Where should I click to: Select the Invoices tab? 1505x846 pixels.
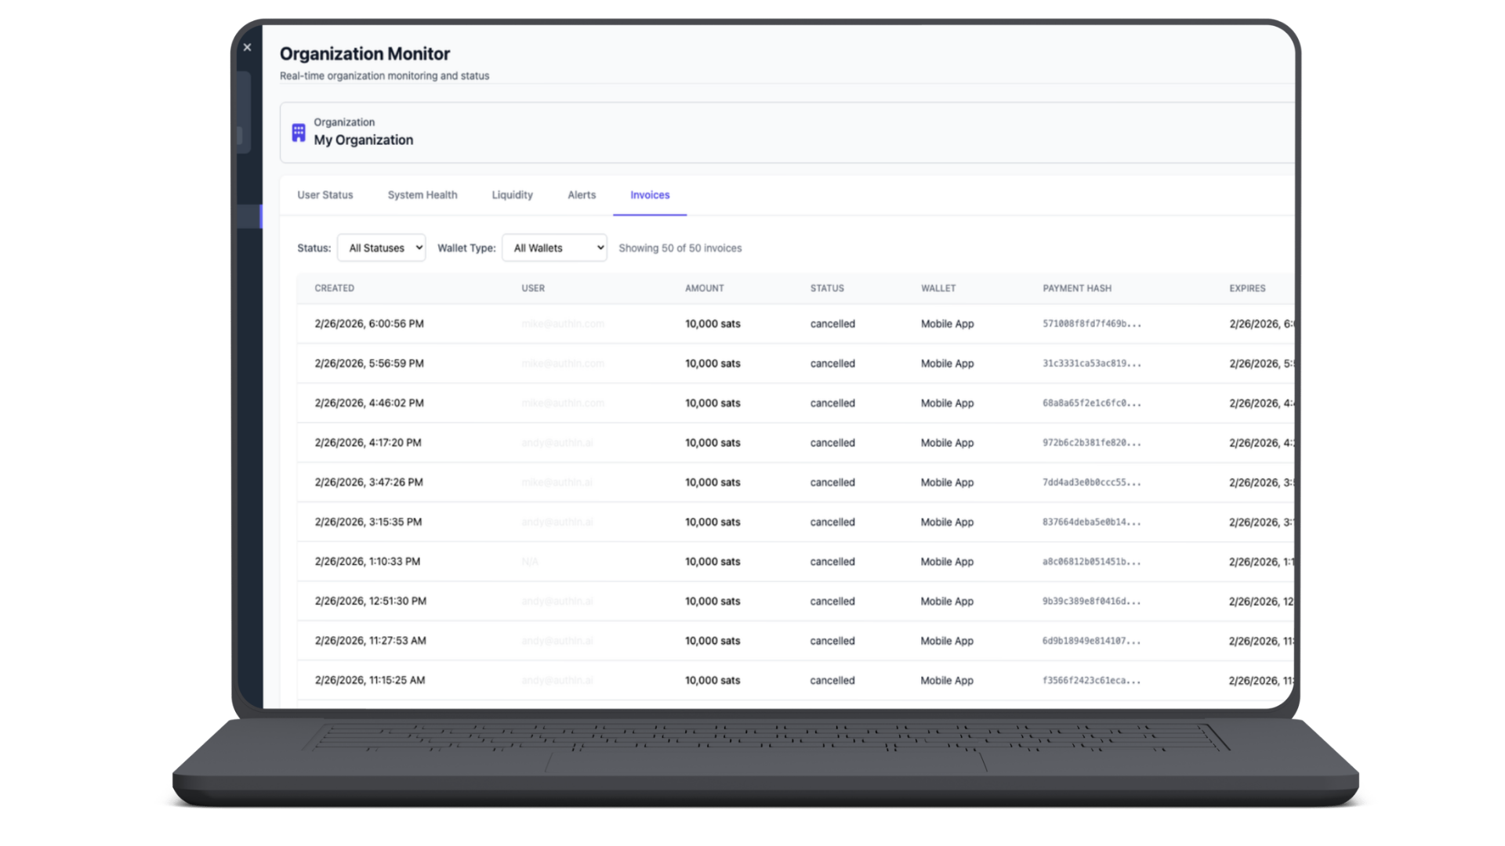[x=650, y=195]
